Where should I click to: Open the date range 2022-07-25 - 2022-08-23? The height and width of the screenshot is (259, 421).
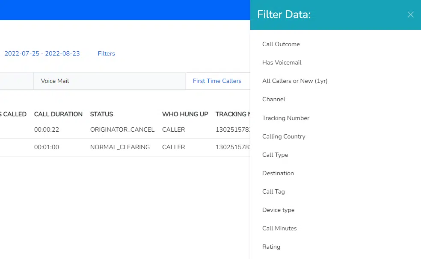tap(42, 53)
